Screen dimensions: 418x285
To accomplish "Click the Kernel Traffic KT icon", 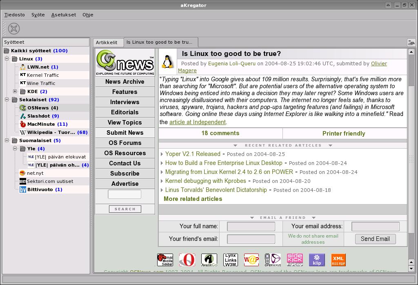I will (23, 75).
